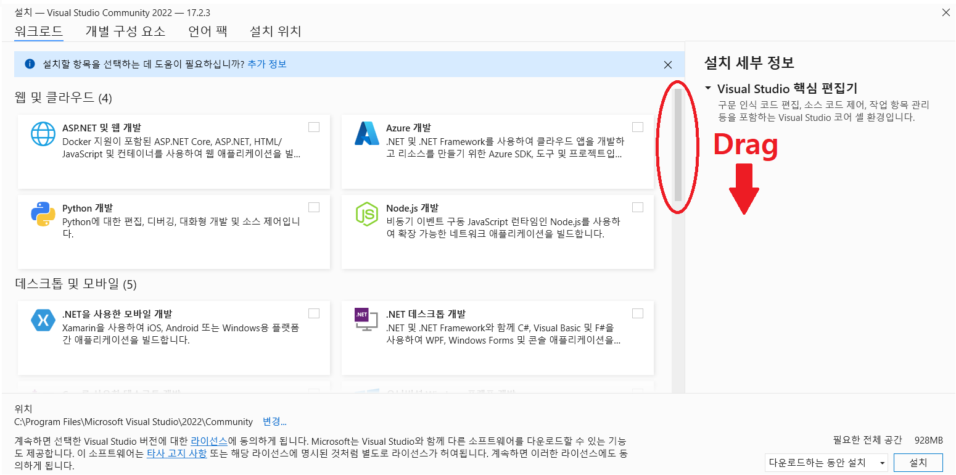Switch to the 개별 구성 요소 tab

point(125,31)
